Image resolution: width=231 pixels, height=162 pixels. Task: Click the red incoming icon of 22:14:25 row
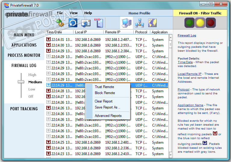(x=48, y=142)
